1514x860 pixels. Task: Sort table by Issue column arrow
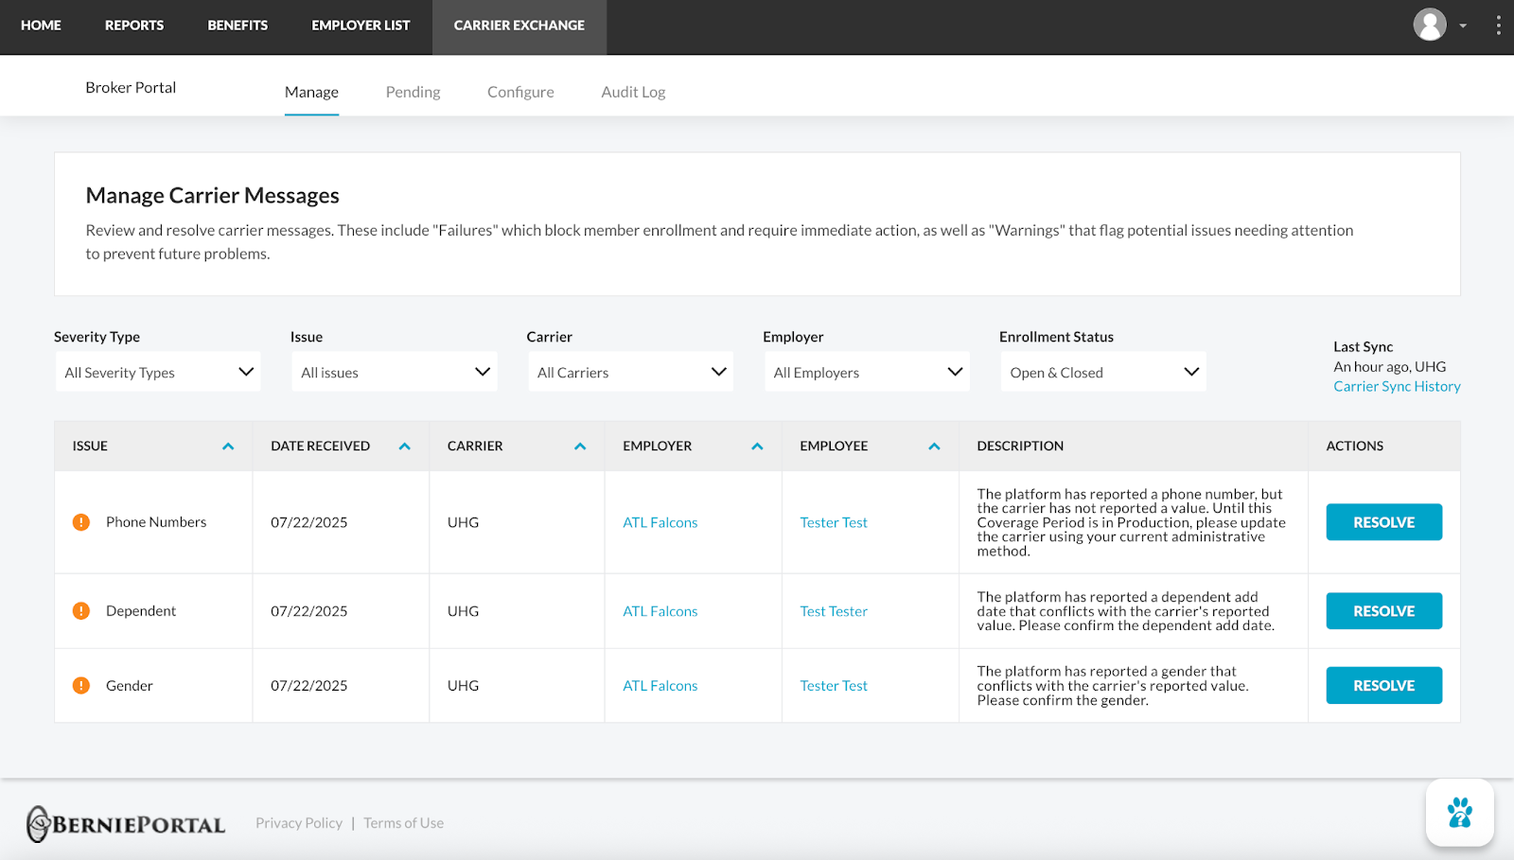[x=228, y=447]
